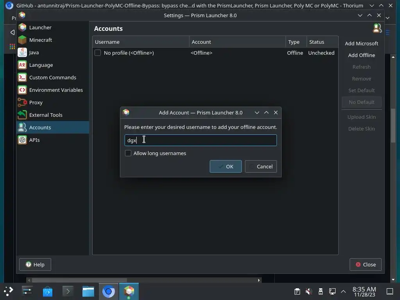400x300 pixels.
Task: Open clipboard tray icon
Action: pos(297,291)
